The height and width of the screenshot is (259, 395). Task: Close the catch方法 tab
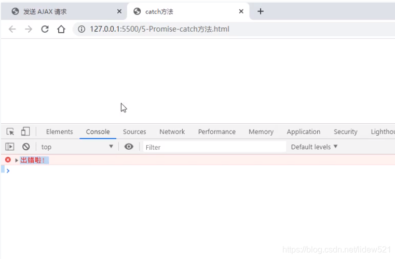[241, 11]
